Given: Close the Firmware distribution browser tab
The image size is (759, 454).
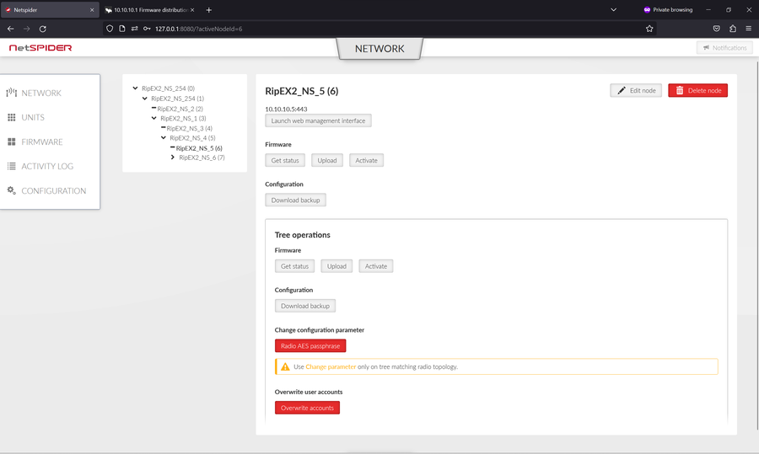Looking at the screenshot, I should 192,9.
